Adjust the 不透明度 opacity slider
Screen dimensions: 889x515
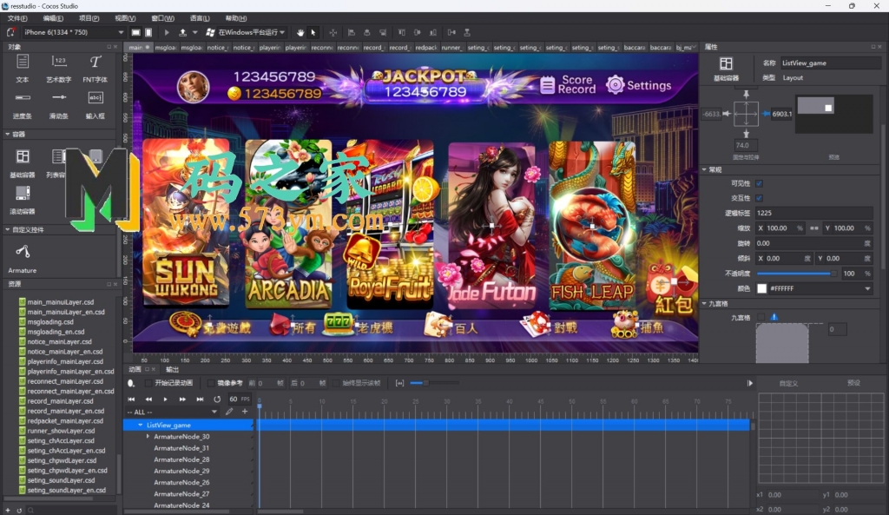pos(797,274)
